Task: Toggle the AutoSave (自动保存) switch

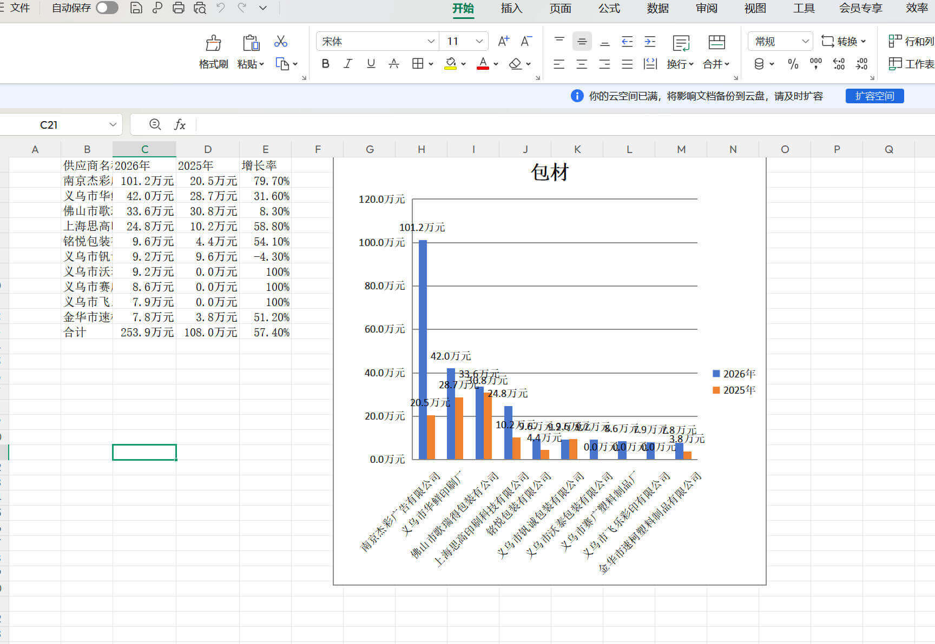Action: (x=107, y=8)
